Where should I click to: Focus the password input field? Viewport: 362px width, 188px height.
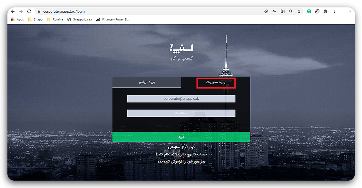tap(181, 113)
